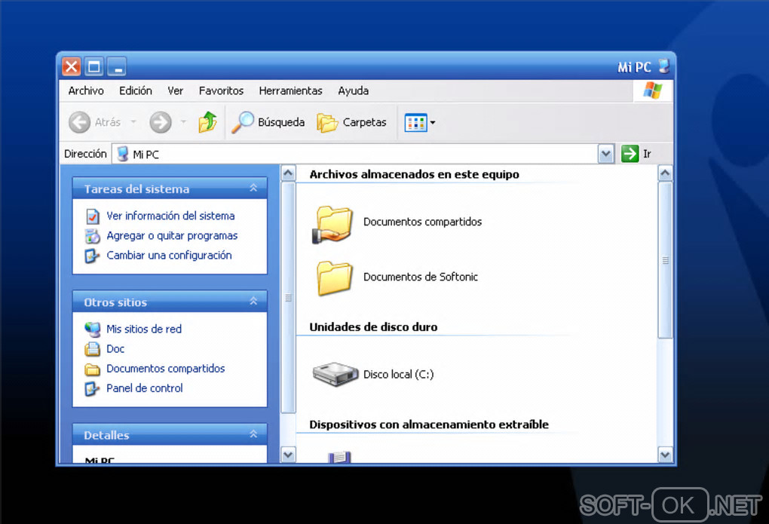Toggle the Carpetas folders pane
769x524 pixels.
click(x=351, y=122)
